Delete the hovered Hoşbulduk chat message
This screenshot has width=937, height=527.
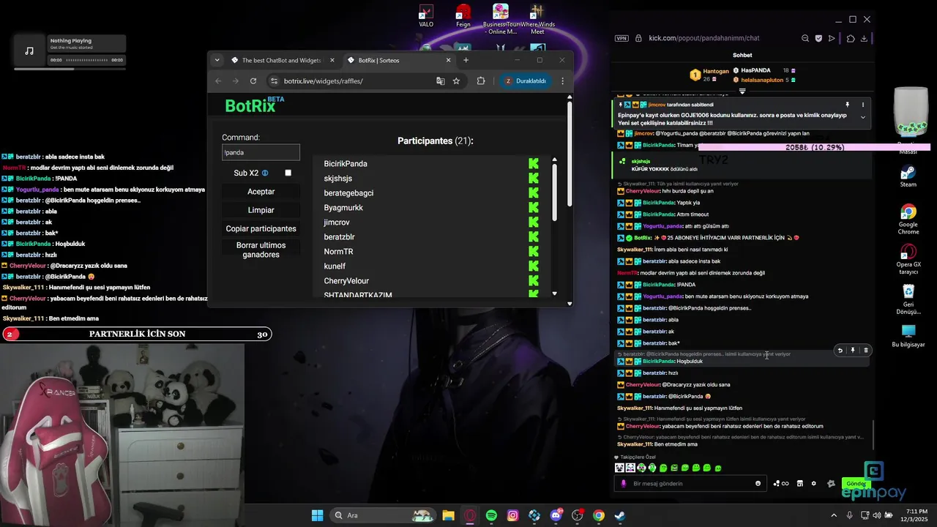[x=865, y=351]
